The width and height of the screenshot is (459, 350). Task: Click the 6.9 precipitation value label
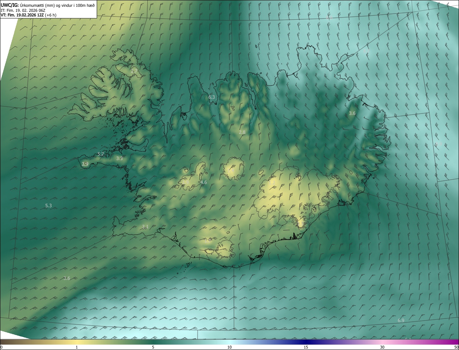[x=401, y=320]
